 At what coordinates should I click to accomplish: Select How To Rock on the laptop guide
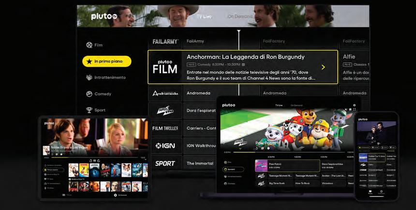tap(307, 183)
